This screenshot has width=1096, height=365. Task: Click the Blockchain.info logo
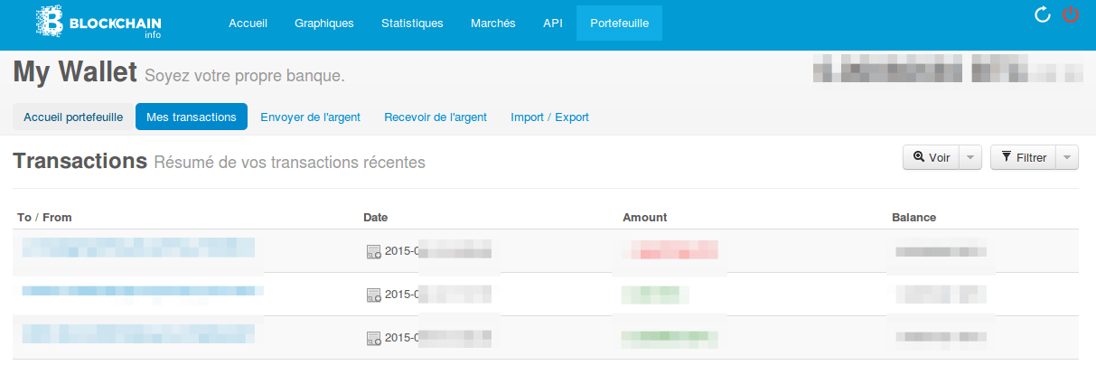click(x=101, y=23)
